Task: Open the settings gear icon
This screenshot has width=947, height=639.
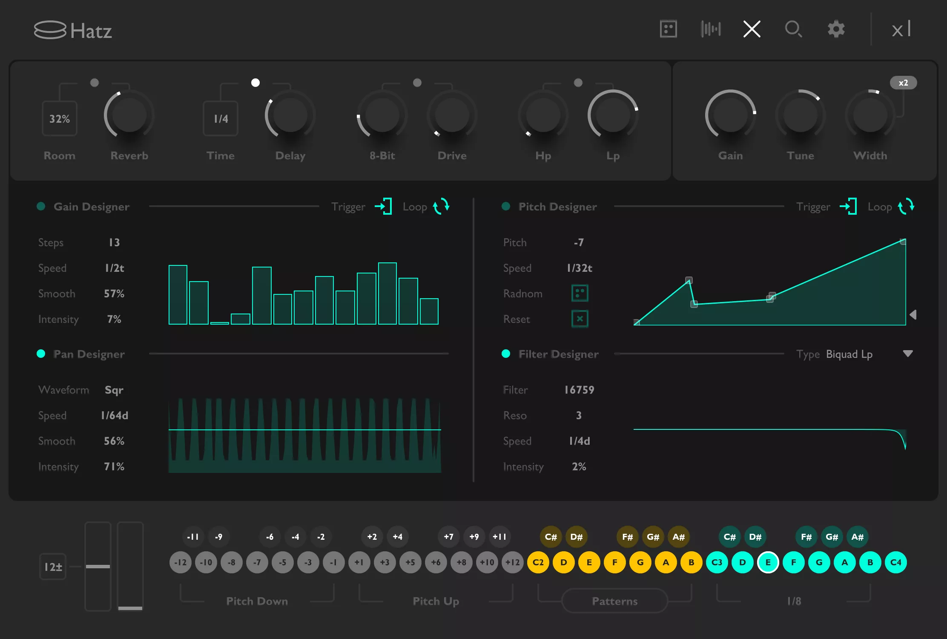Action: tap(835, 29)
